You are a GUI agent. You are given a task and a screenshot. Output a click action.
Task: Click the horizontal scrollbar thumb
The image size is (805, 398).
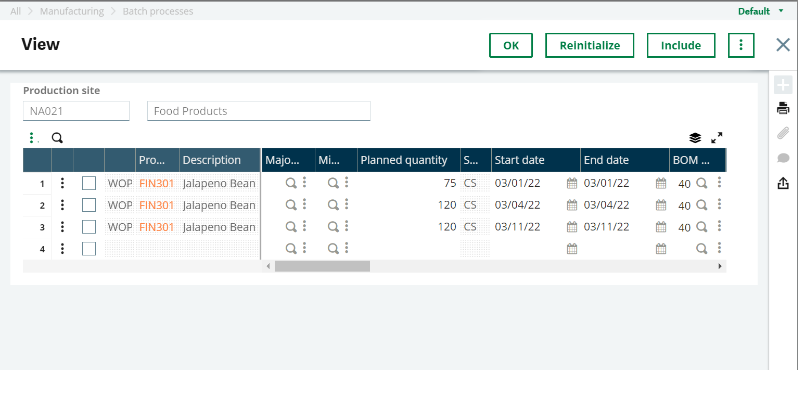click(322, 266)
